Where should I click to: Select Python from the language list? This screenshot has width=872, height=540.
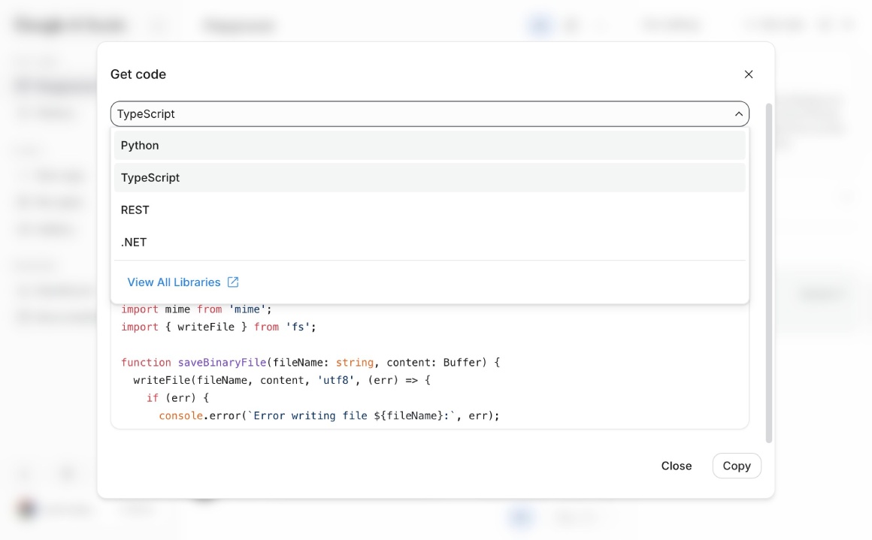point(429,146)
